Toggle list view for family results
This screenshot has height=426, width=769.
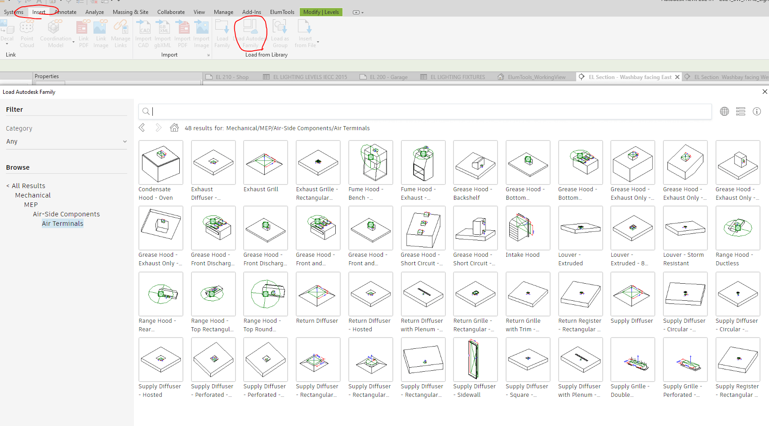pyautogui.click(x=740, y=111)
